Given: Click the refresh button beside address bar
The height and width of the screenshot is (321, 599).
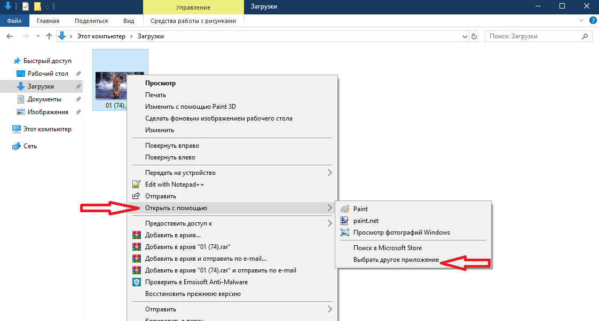Looking at the screenshot, I should [x=474, y=37].
